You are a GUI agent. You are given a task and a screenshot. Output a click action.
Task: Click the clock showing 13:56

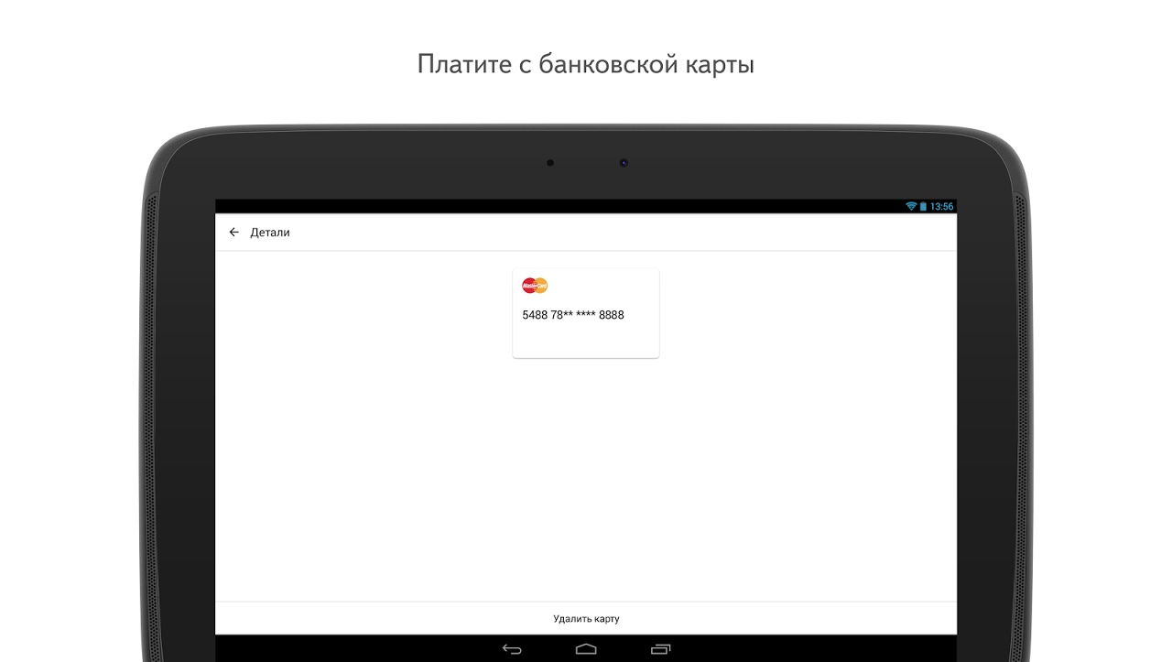coord(941,206)
